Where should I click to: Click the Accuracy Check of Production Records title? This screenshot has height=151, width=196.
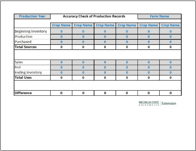[x=94, y=16]
